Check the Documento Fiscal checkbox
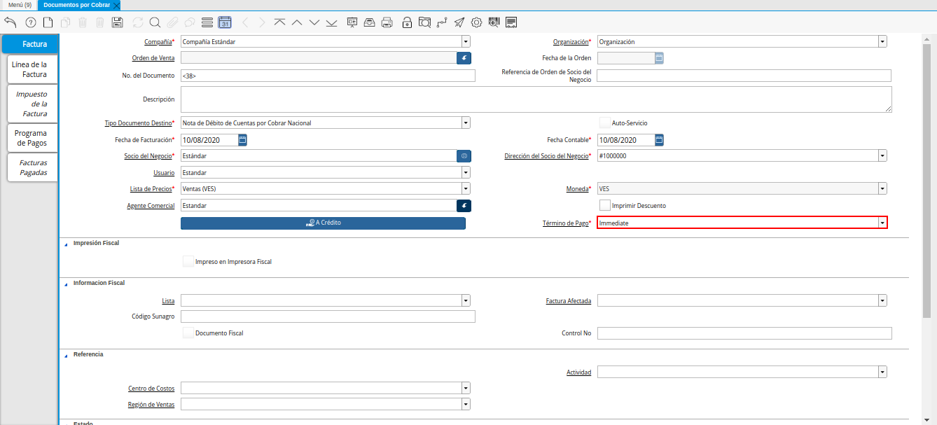This screenshot has height=425, width=937. point(188,333)
